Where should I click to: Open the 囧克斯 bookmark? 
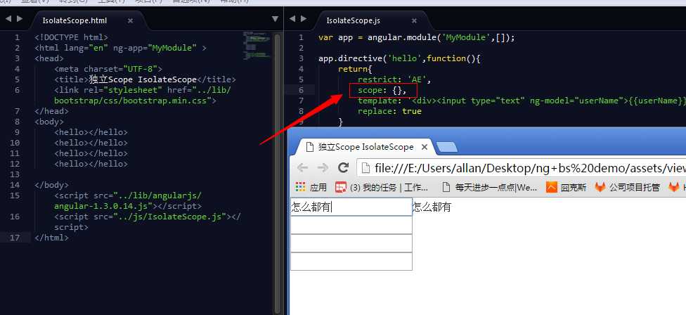click(566, 188)
